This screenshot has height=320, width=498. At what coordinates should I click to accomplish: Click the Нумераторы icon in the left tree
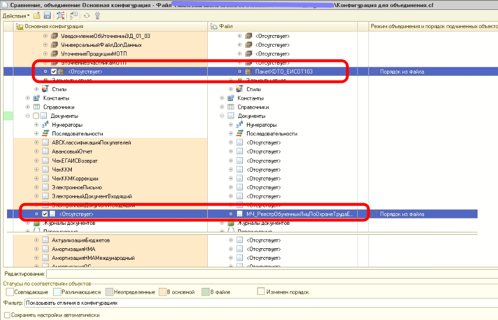coord(45,124)
